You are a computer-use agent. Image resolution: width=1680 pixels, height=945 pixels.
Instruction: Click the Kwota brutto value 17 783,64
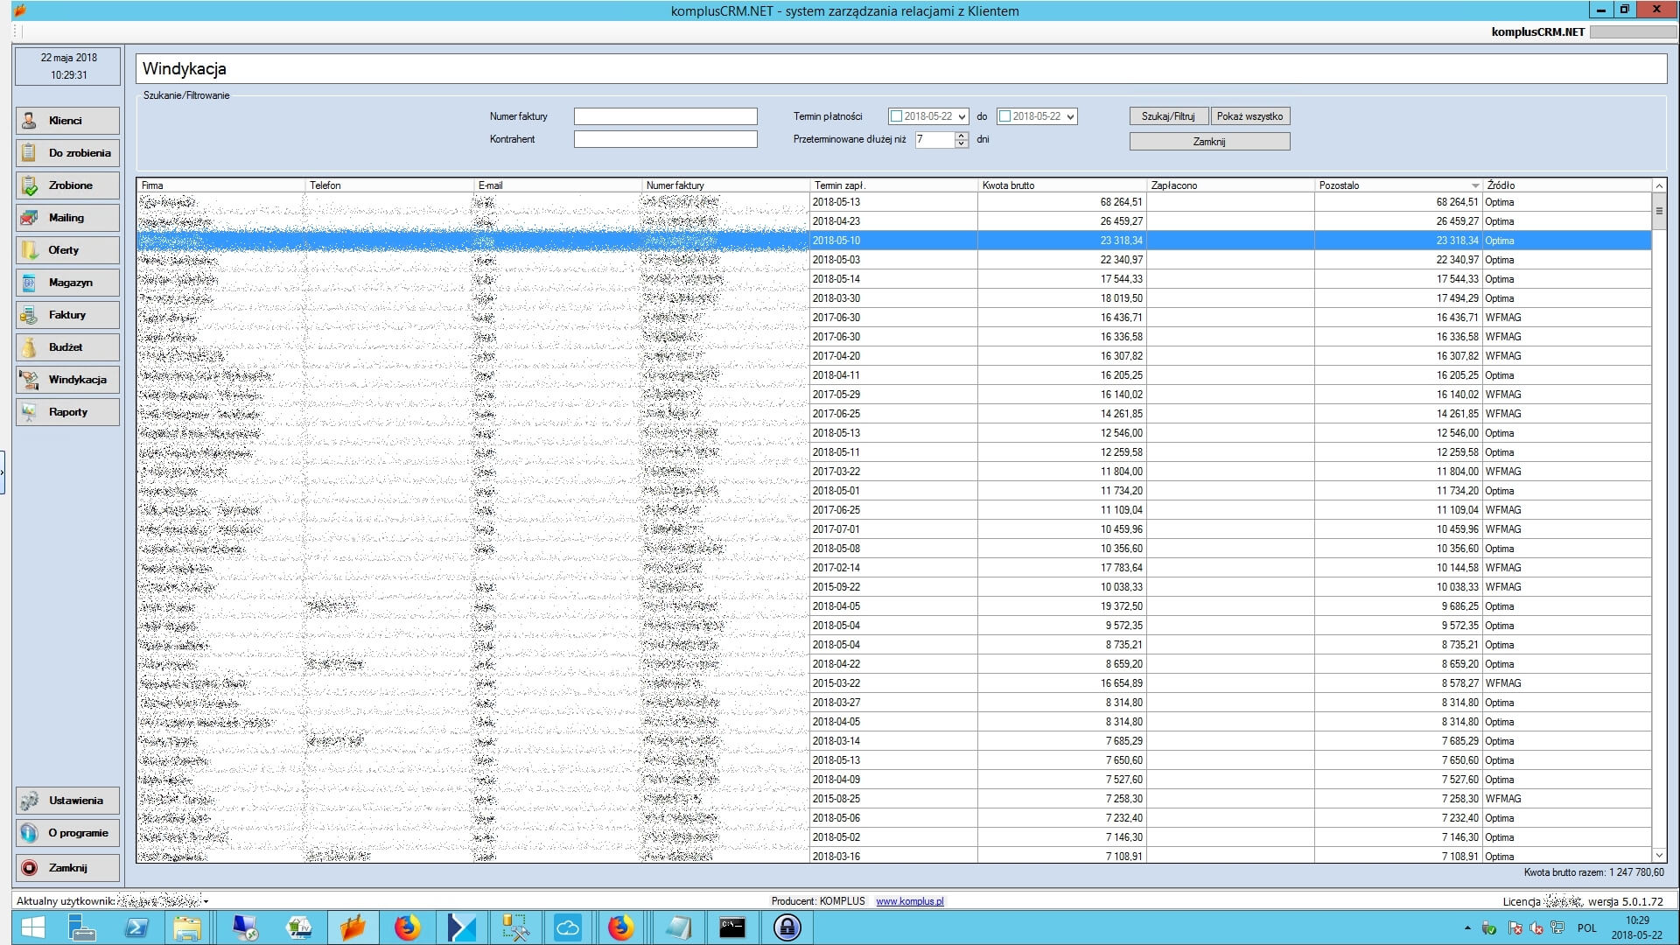[1062, 568]
